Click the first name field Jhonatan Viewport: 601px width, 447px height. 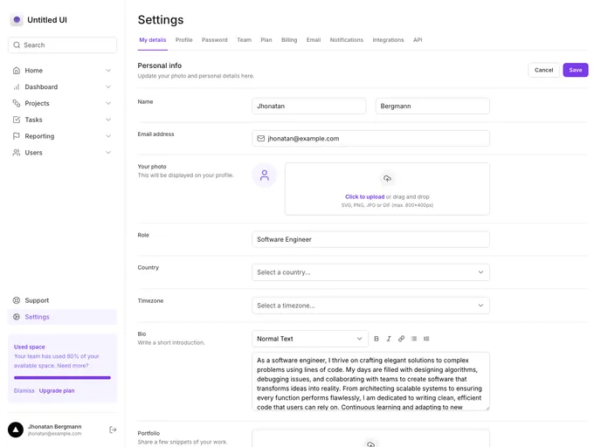coord(308,107)
